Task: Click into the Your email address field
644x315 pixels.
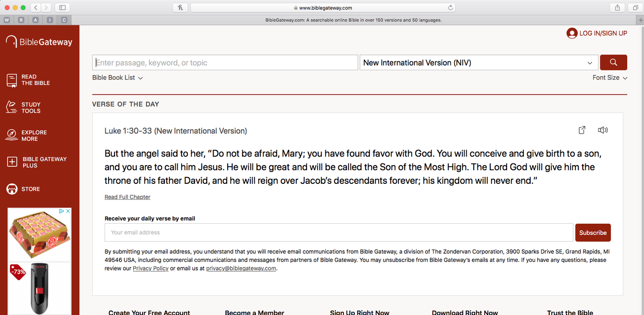Action: click(339, 233)
